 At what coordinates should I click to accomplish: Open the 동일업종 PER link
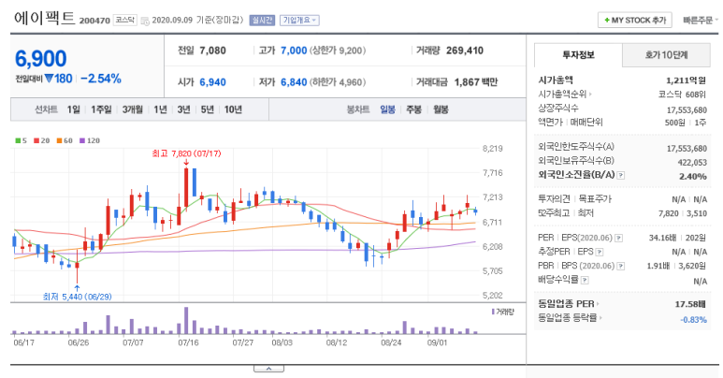(569, 304)
